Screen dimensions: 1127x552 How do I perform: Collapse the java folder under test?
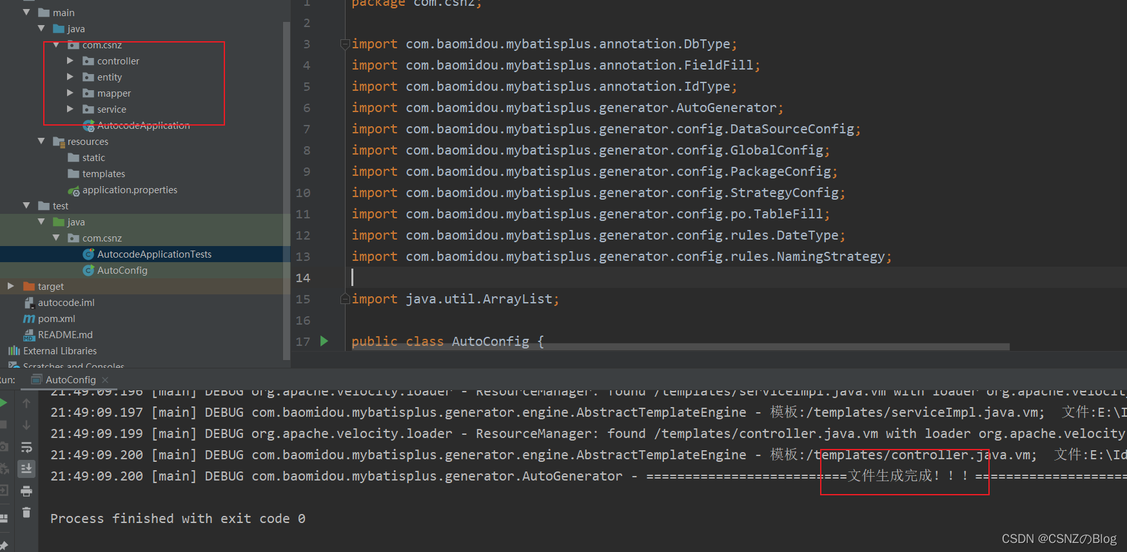point(41,222)
